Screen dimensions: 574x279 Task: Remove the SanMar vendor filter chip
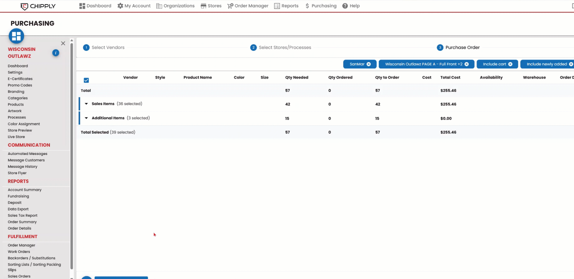[x=369, y=64]
